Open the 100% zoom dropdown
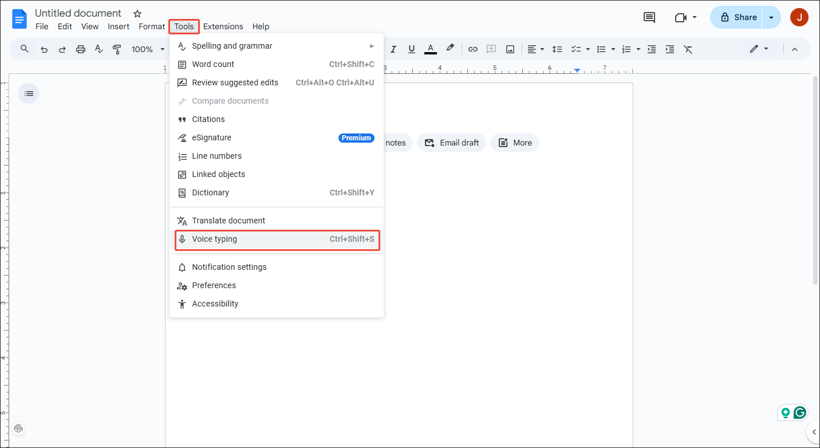 [147, 49]
